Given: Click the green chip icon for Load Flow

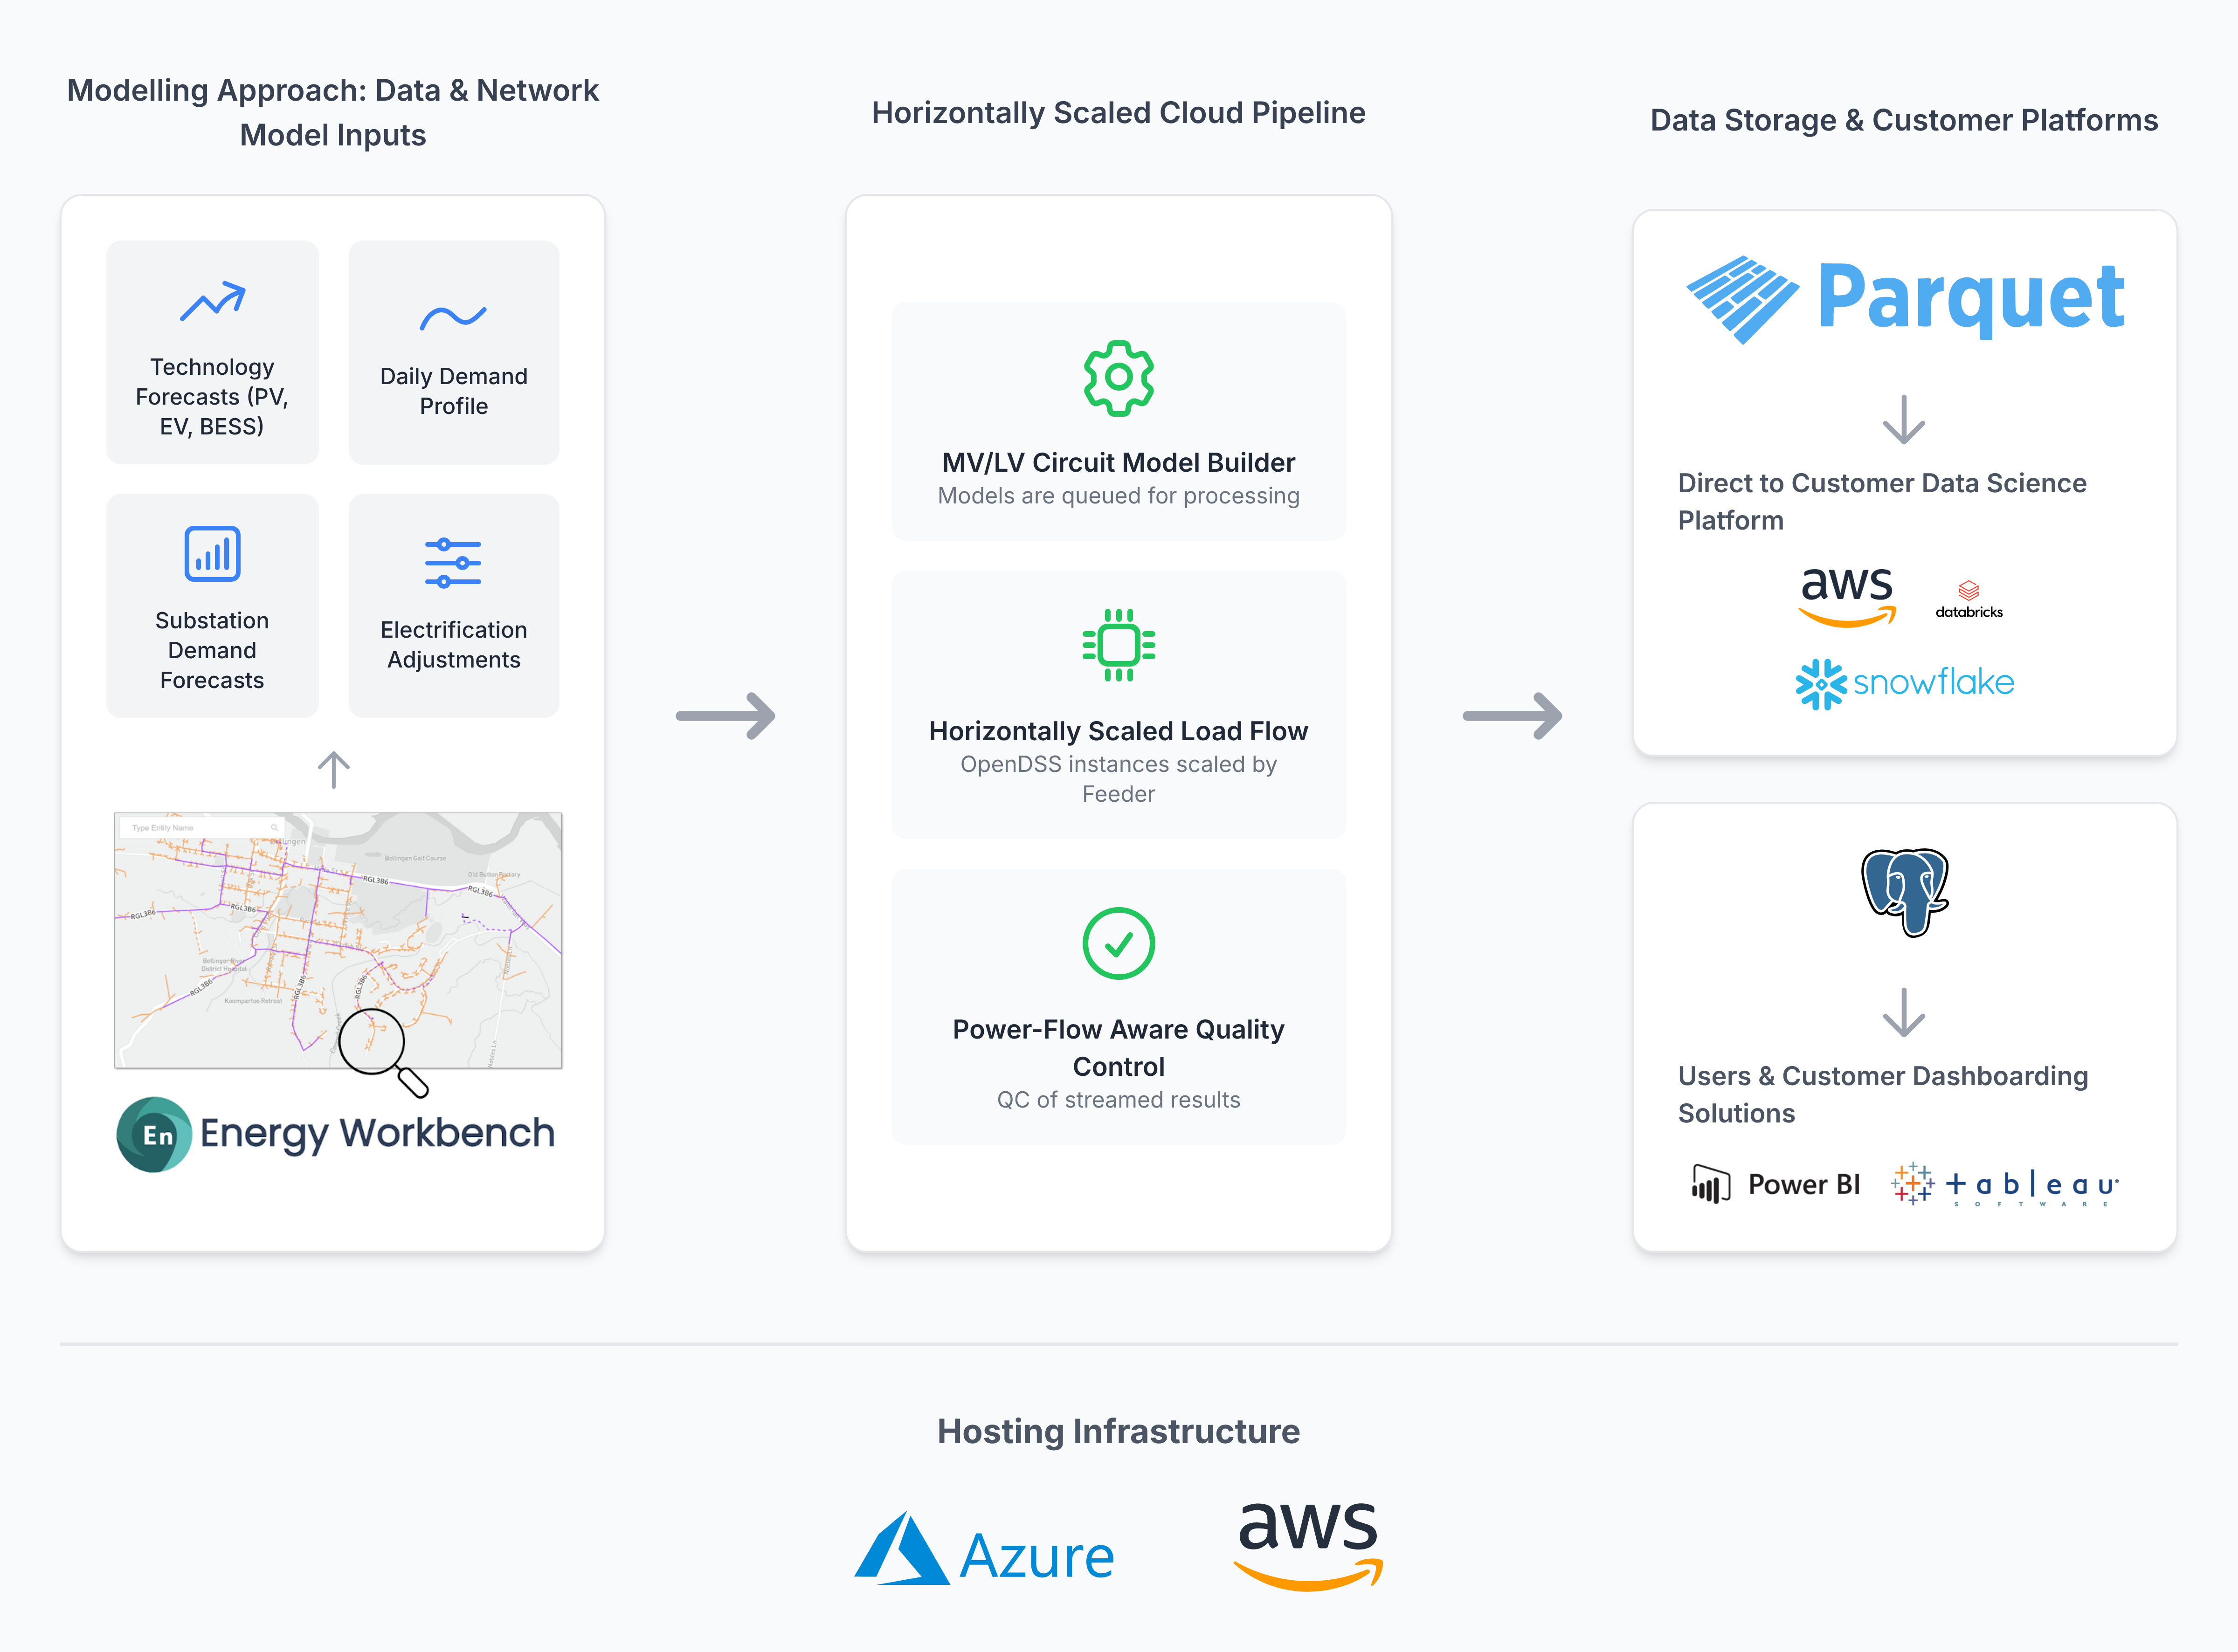Looking at the screenshot, I should (1118, 645).
